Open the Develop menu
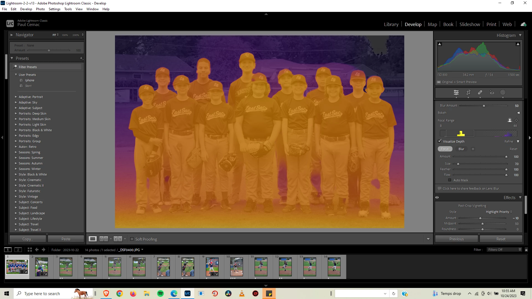Viewport: 532px width, 299px height. (26, 9)
